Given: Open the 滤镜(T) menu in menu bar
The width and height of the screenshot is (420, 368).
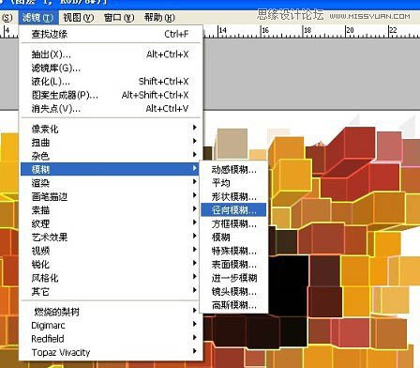Looking at the screenshot, I should point(38,18).
